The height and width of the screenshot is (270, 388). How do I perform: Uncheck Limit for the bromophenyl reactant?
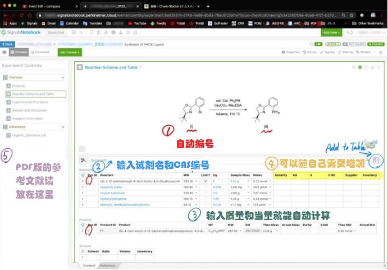(206, 181)
